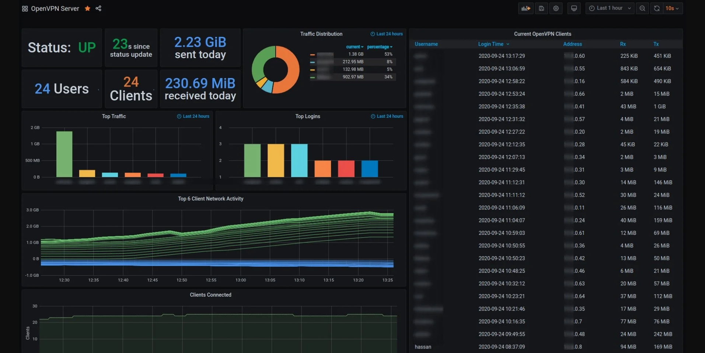Click the 1 GiB Tx cell

[x=660, y=106]
